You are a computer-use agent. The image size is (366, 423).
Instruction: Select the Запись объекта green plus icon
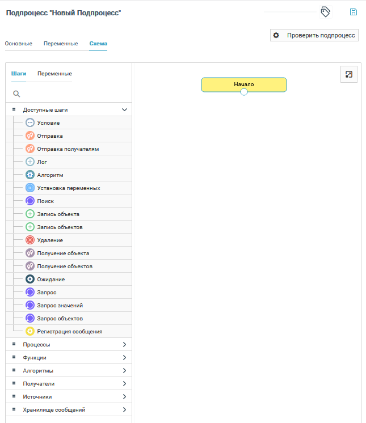point(30,214)
